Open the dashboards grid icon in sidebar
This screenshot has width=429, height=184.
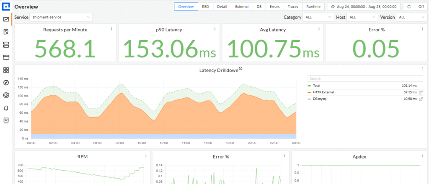coord(6,70)
